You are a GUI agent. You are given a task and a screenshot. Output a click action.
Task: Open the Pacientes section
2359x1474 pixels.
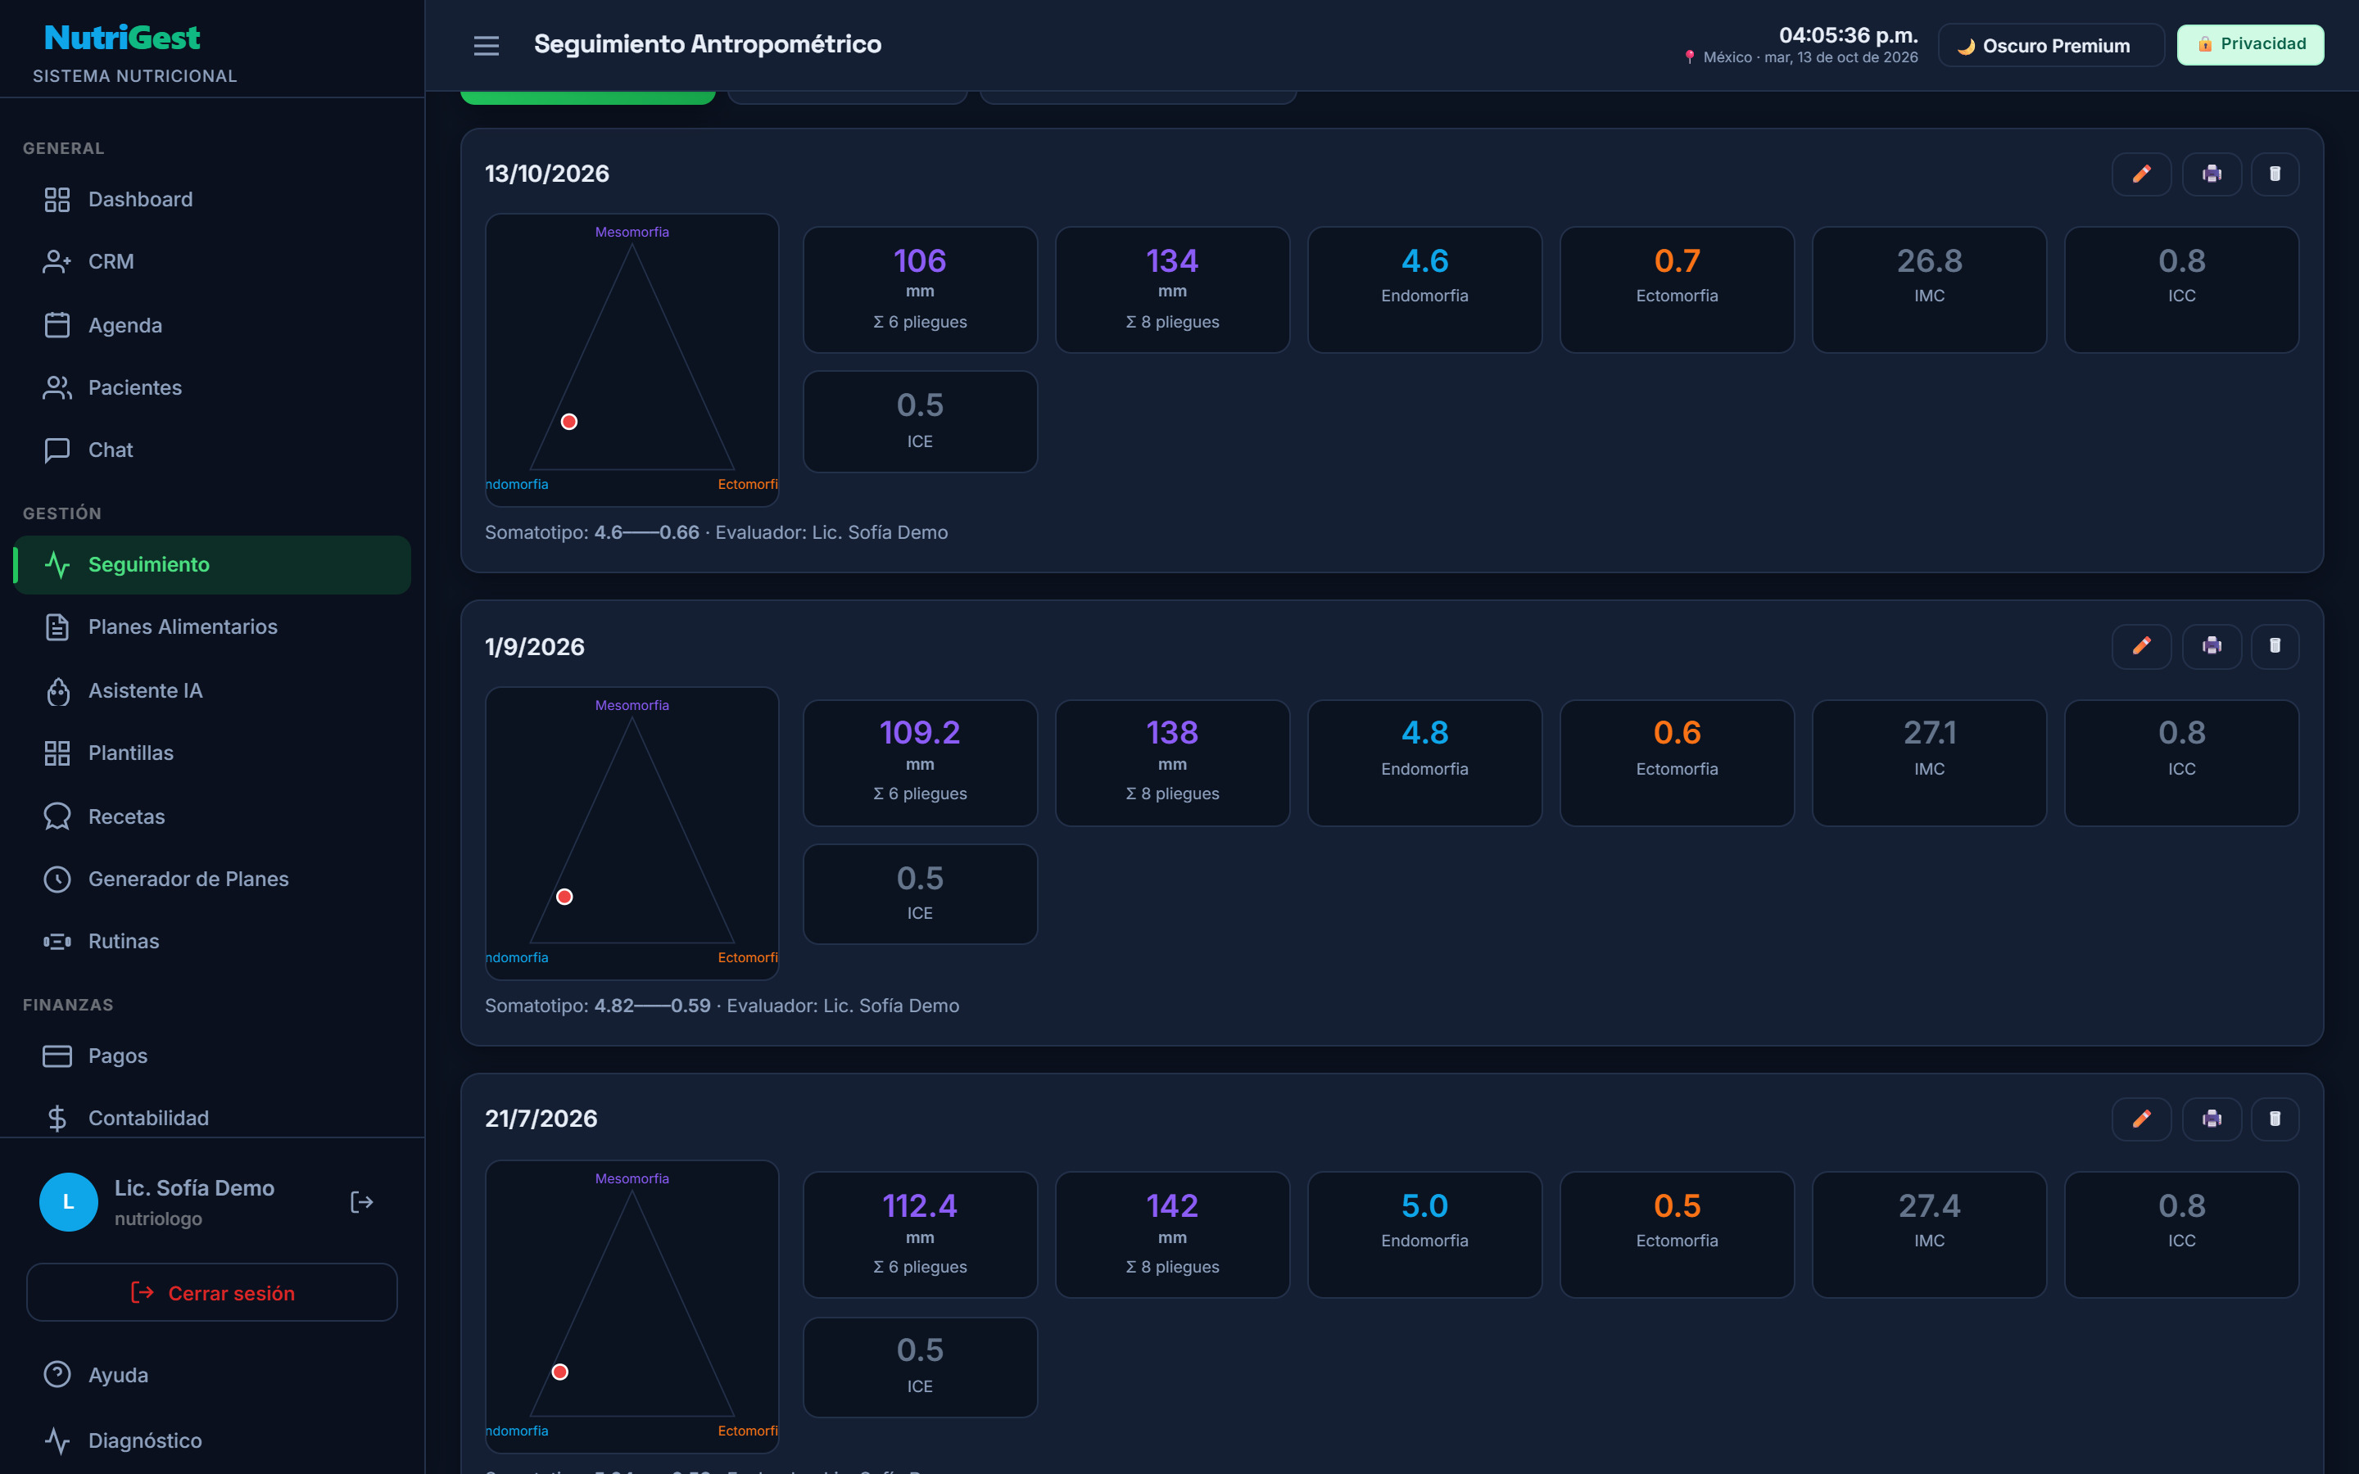[212, 388]
